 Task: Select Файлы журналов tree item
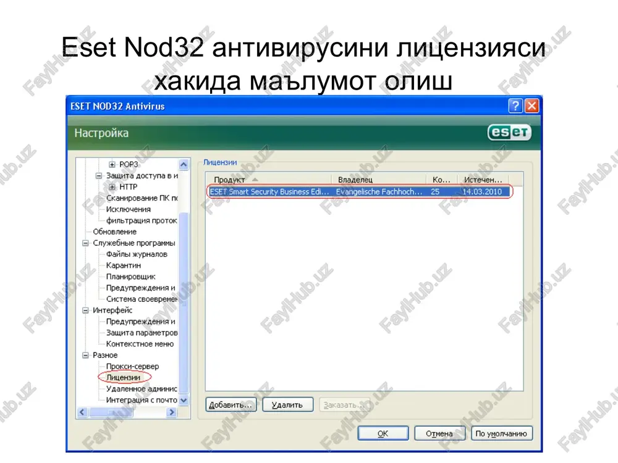tap(137, 254)
